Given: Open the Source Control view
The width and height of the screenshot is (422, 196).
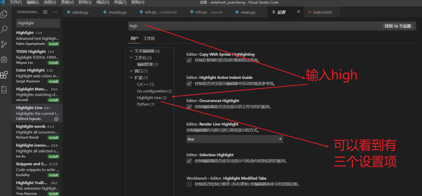Looking at the screenshot, I should [4, 44].
